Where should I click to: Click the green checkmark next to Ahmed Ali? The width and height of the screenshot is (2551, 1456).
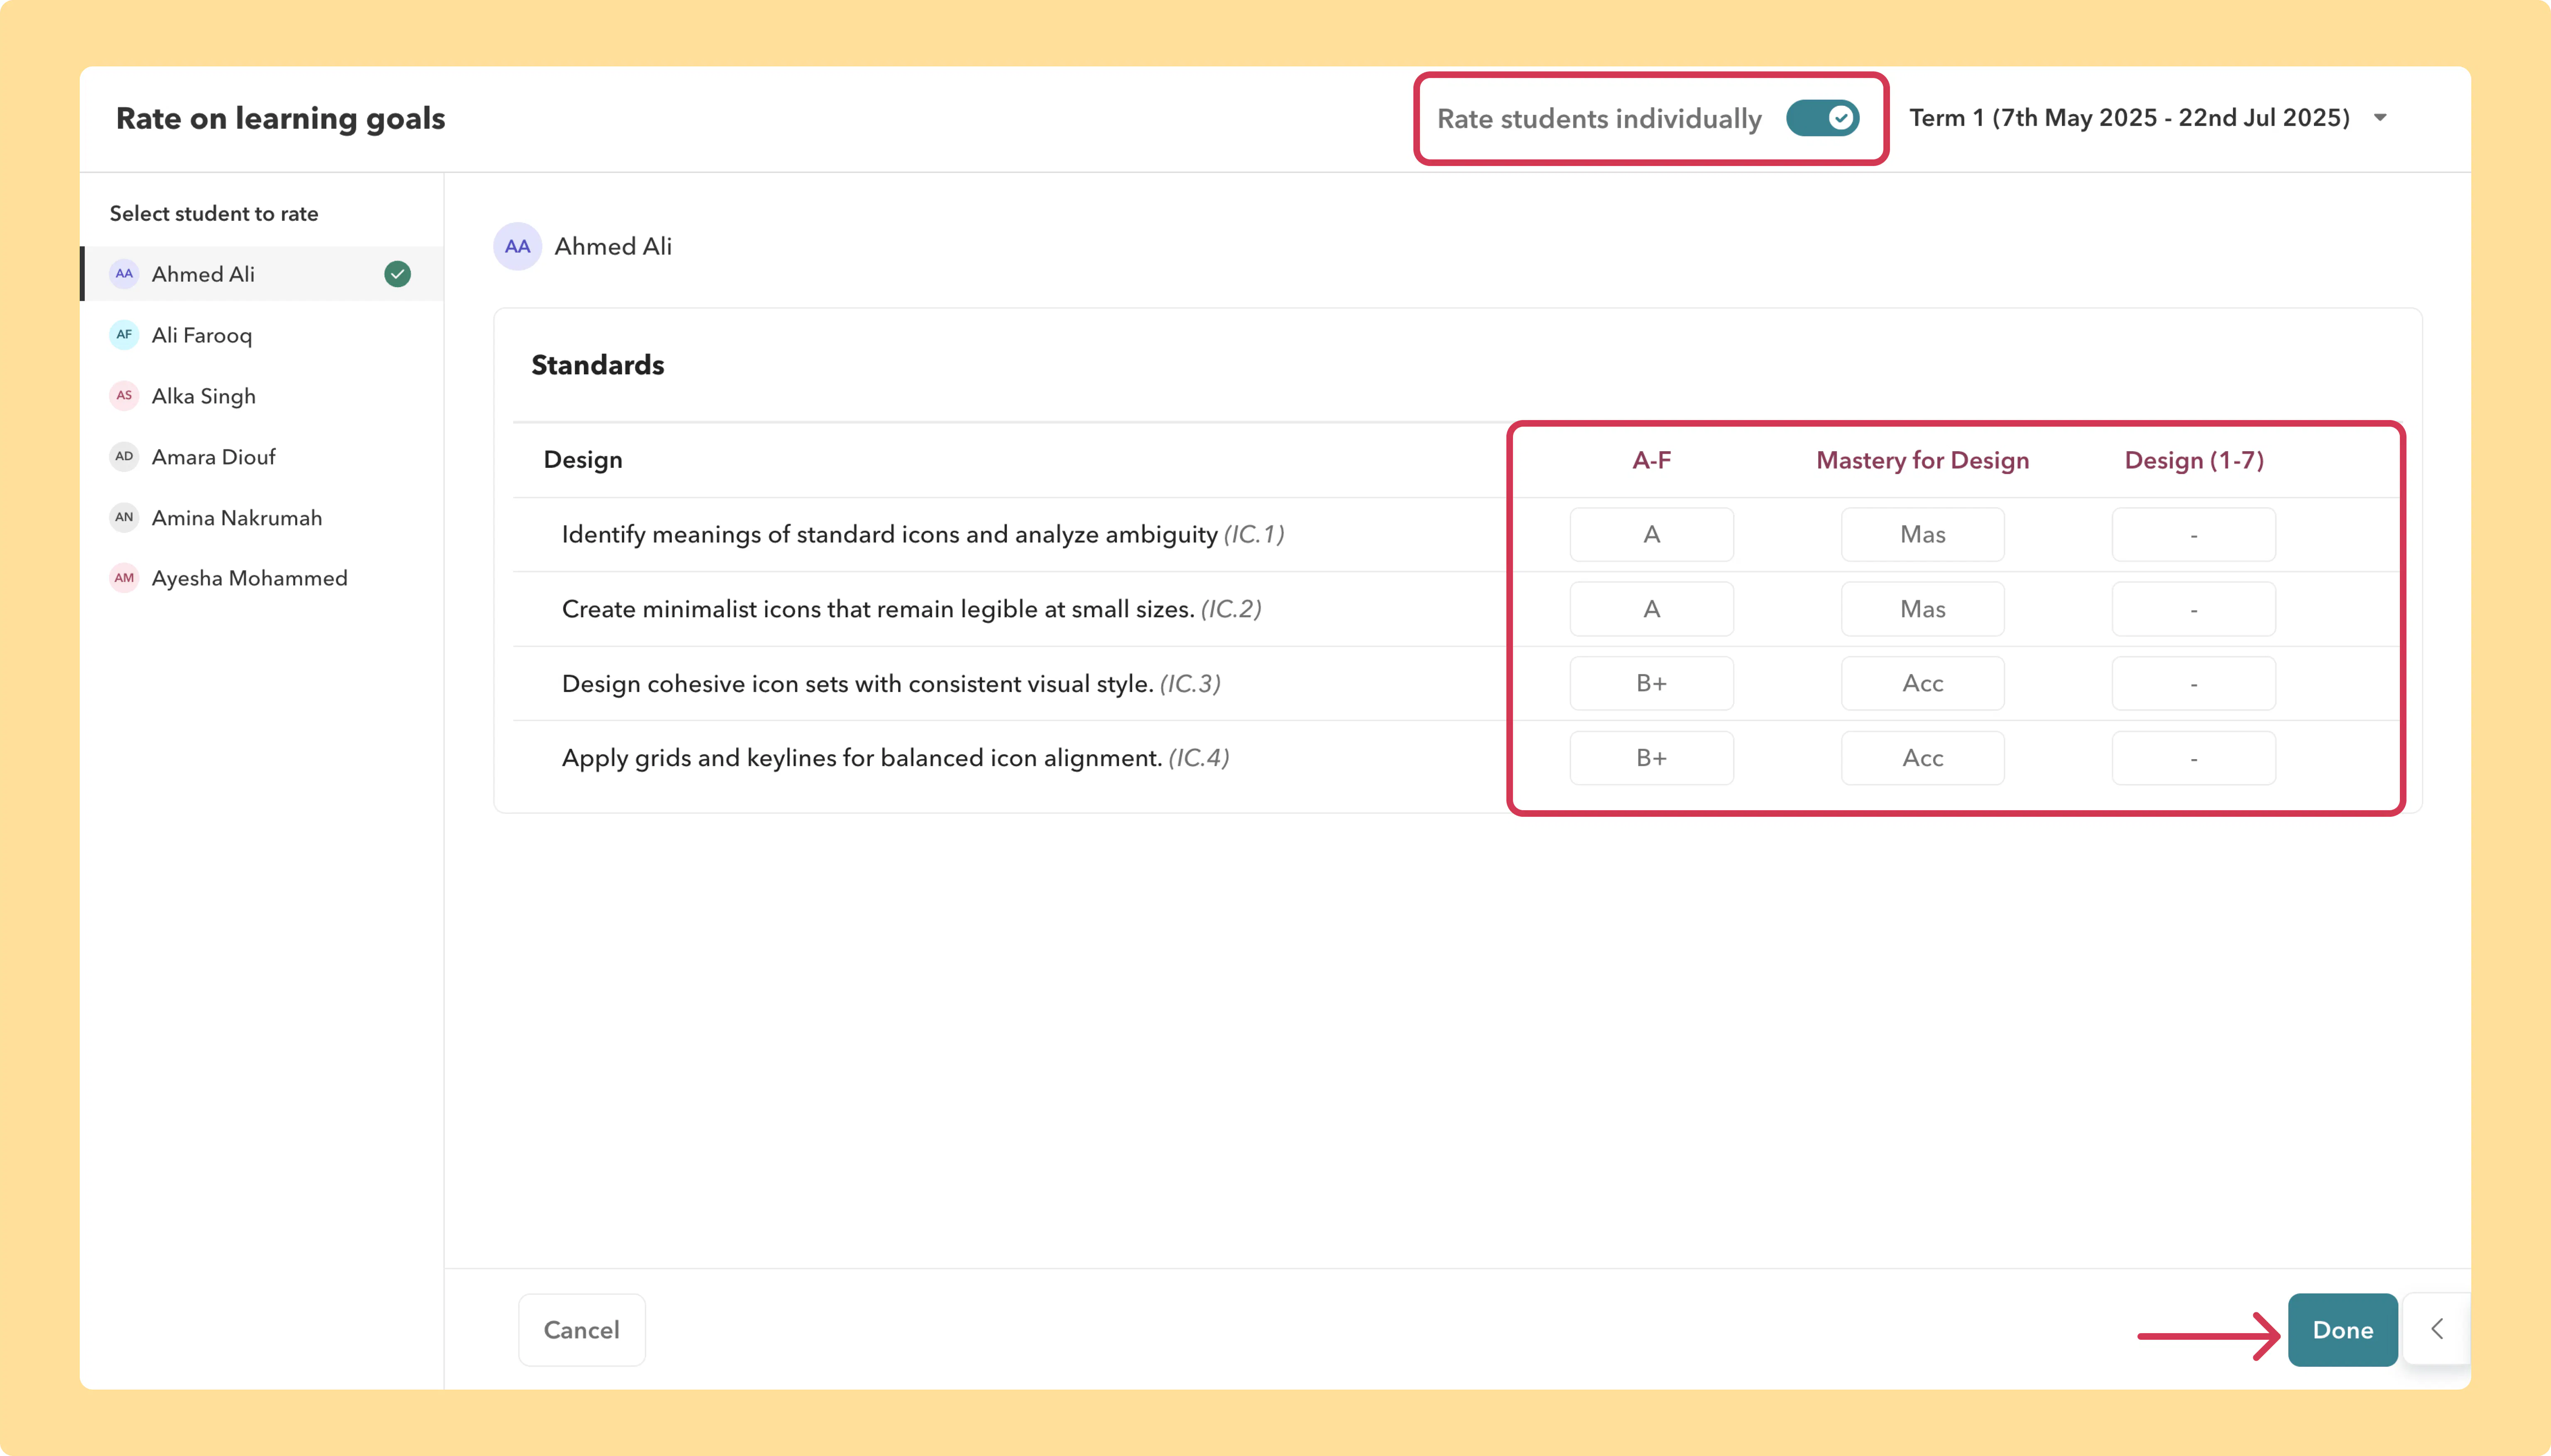pyautogui.click(x=397, y=274)
